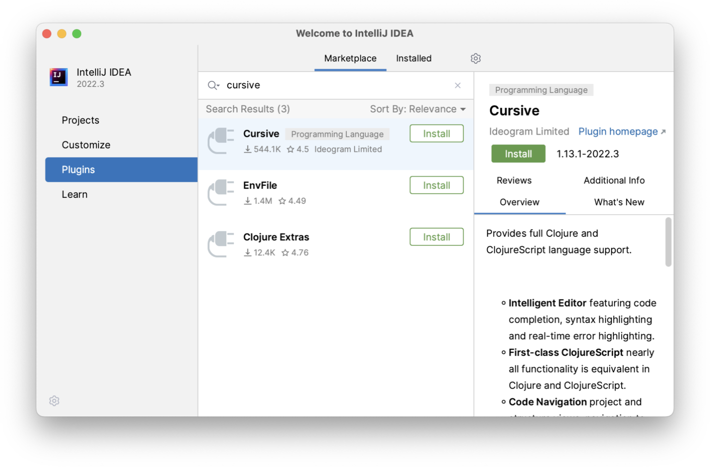This screenshot has width=710, height=467.
Task: Open the plugin settings gear beside Installed
Action: coord(475,58)
